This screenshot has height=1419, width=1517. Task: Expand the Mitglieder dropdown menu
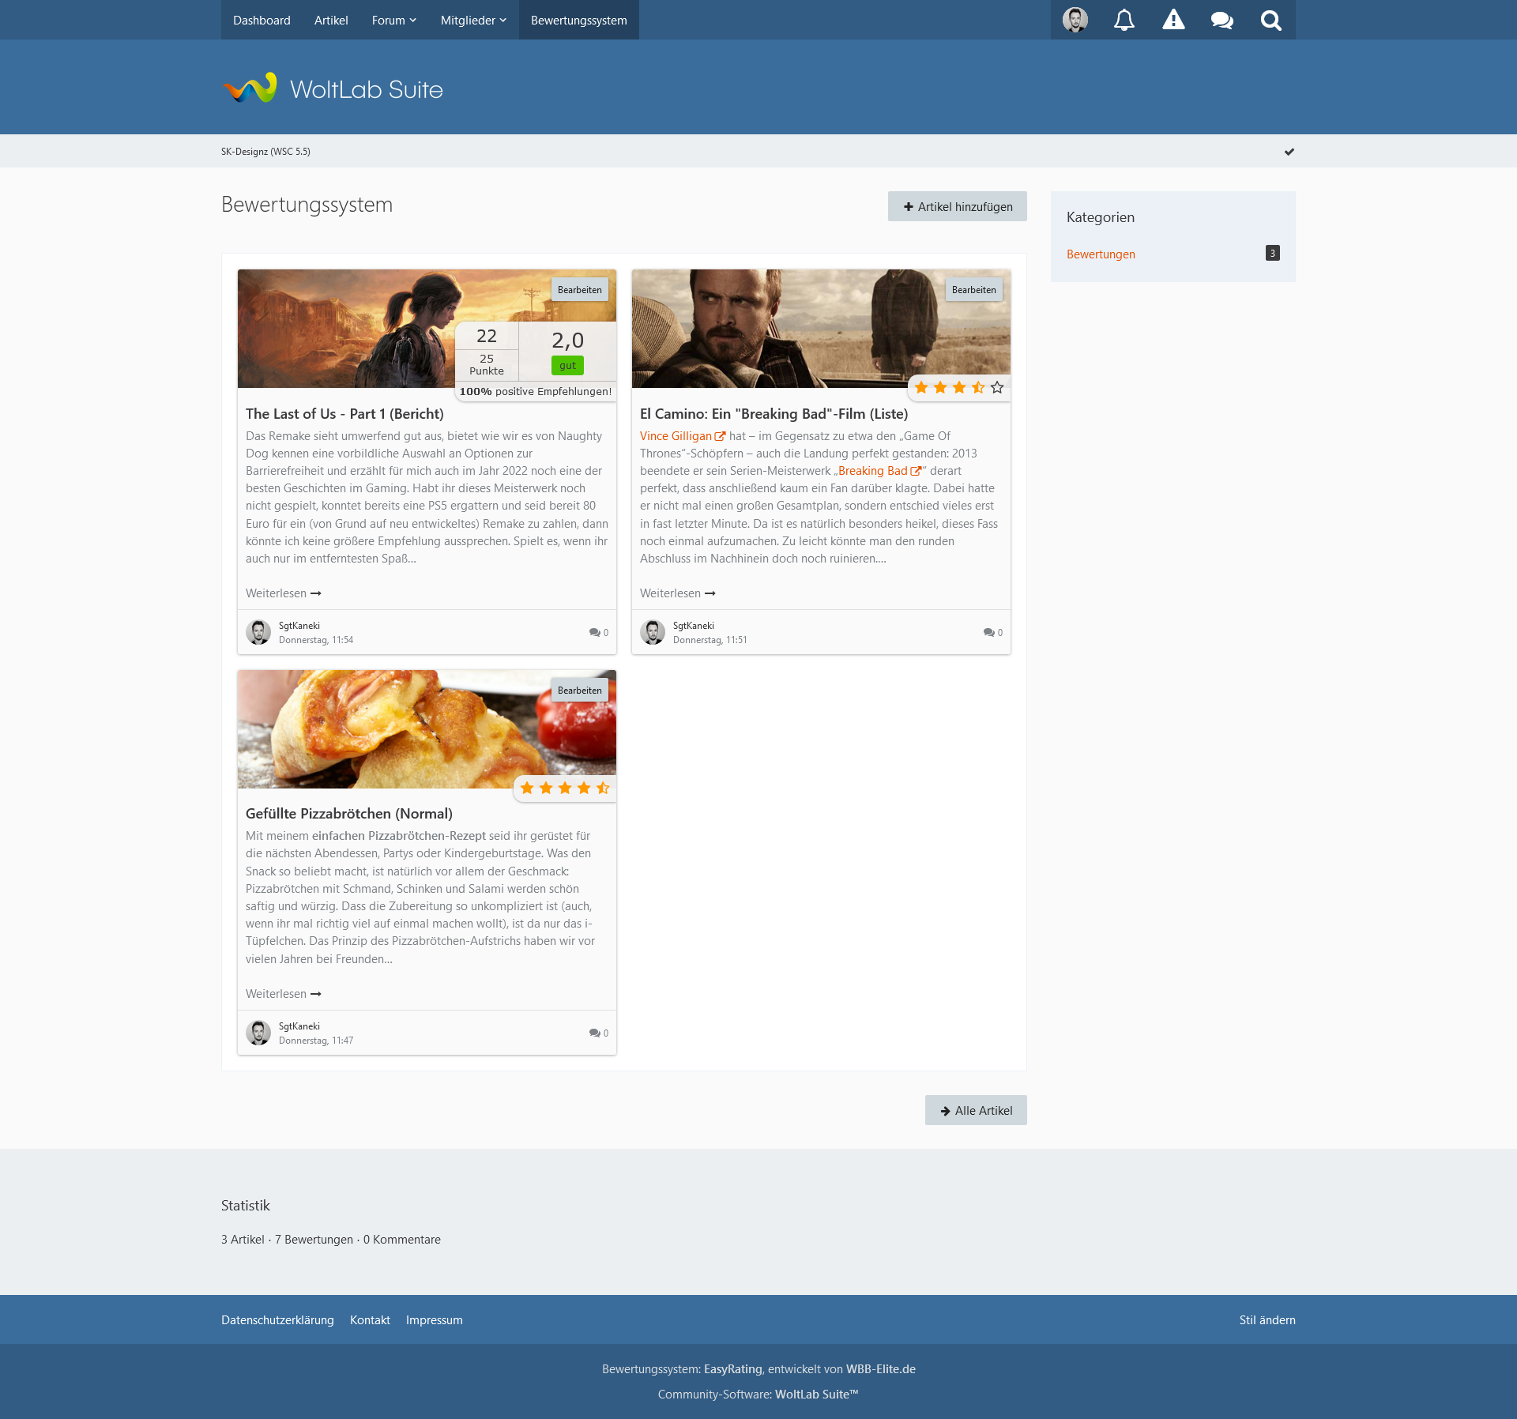click(473, 20)
